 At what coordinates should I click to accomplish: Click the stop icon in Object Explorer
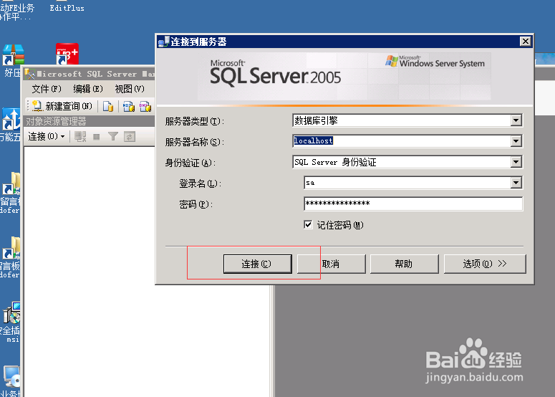coord(96,137)
